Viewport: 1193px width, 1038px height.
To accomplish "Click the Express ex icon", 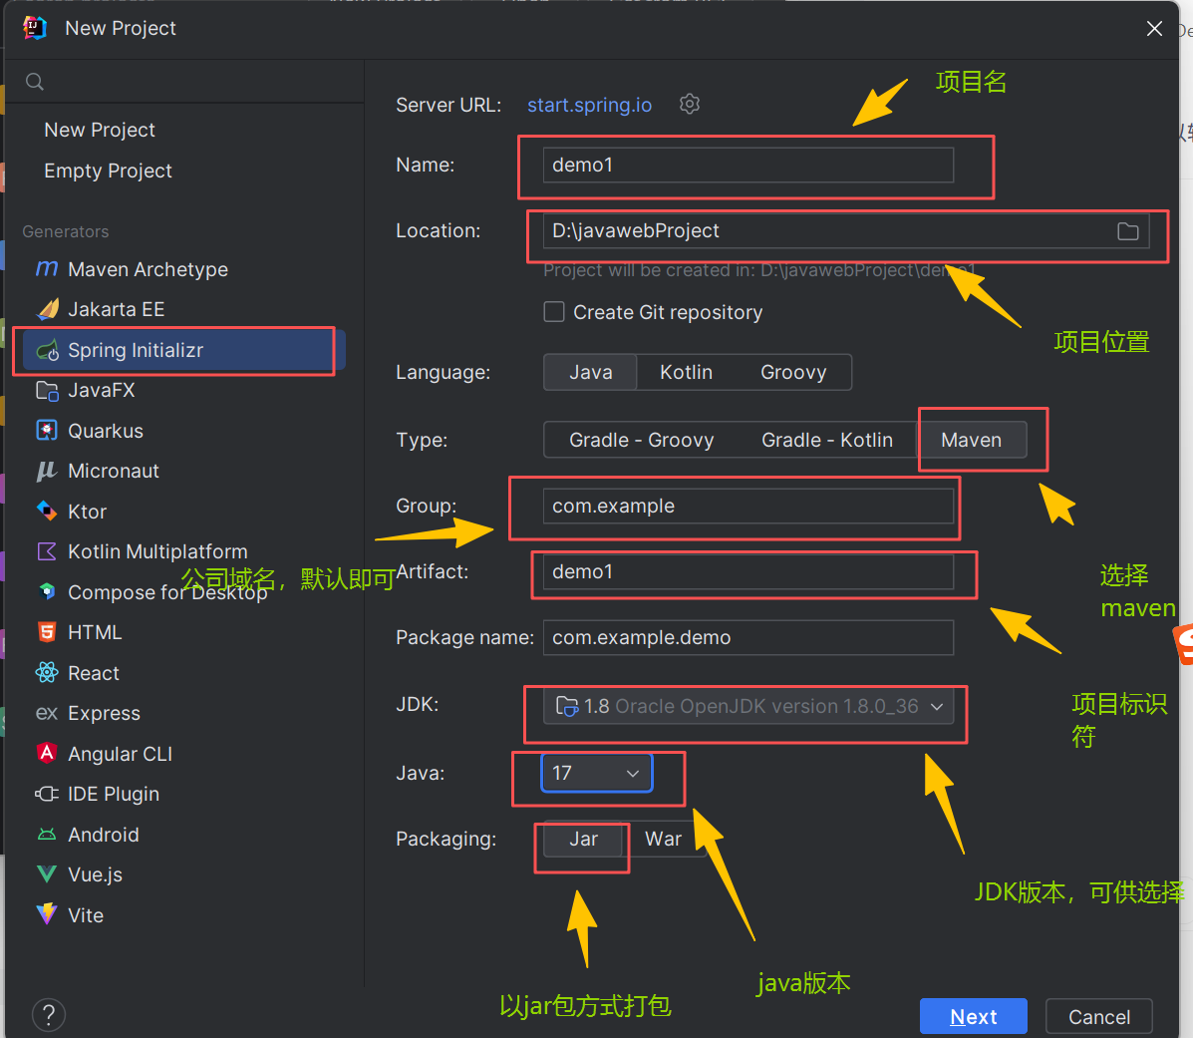I will pos(47,713).
